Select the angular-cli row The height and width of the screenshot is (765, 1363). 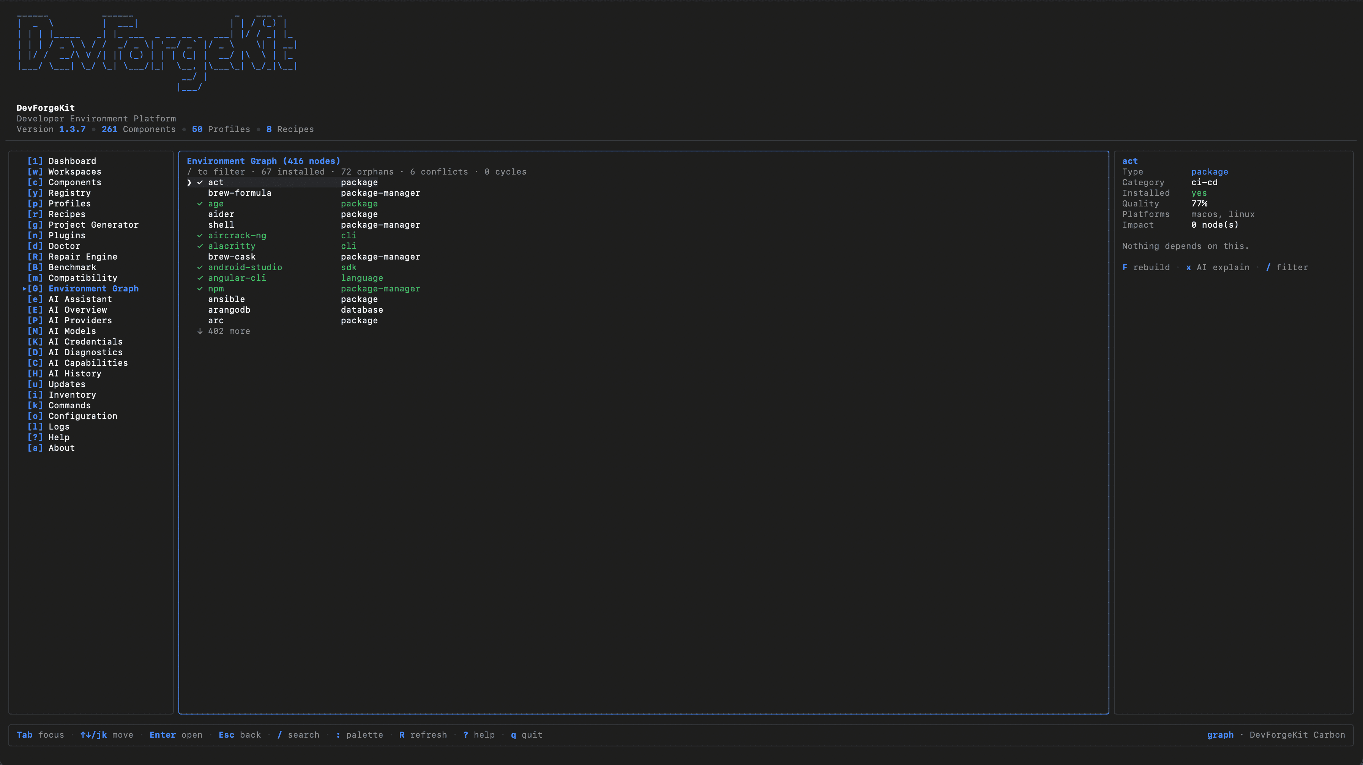coord(290,277)
